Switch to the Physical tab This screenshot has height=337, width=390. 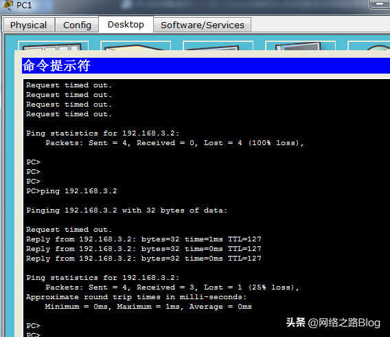point(28,25)
